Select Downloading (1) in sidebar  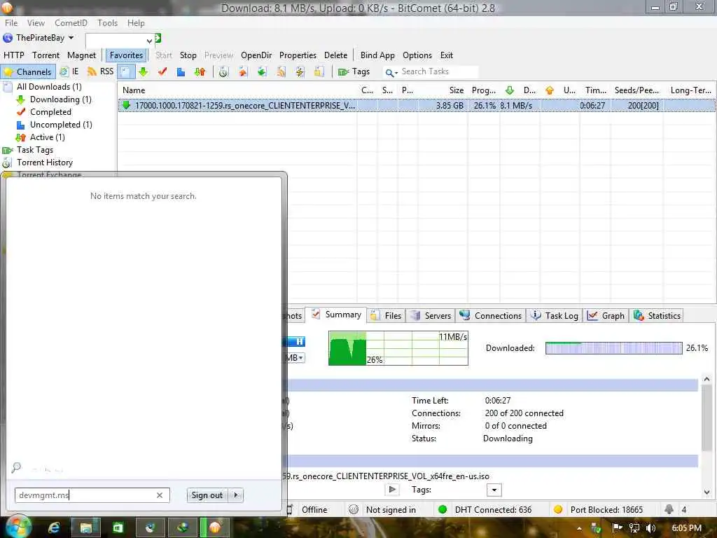click(60, 99)
